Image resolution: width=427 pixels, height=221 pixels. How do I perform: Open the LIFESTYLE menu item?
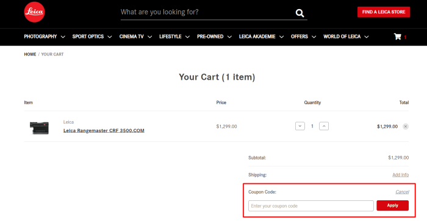point(170,37)
